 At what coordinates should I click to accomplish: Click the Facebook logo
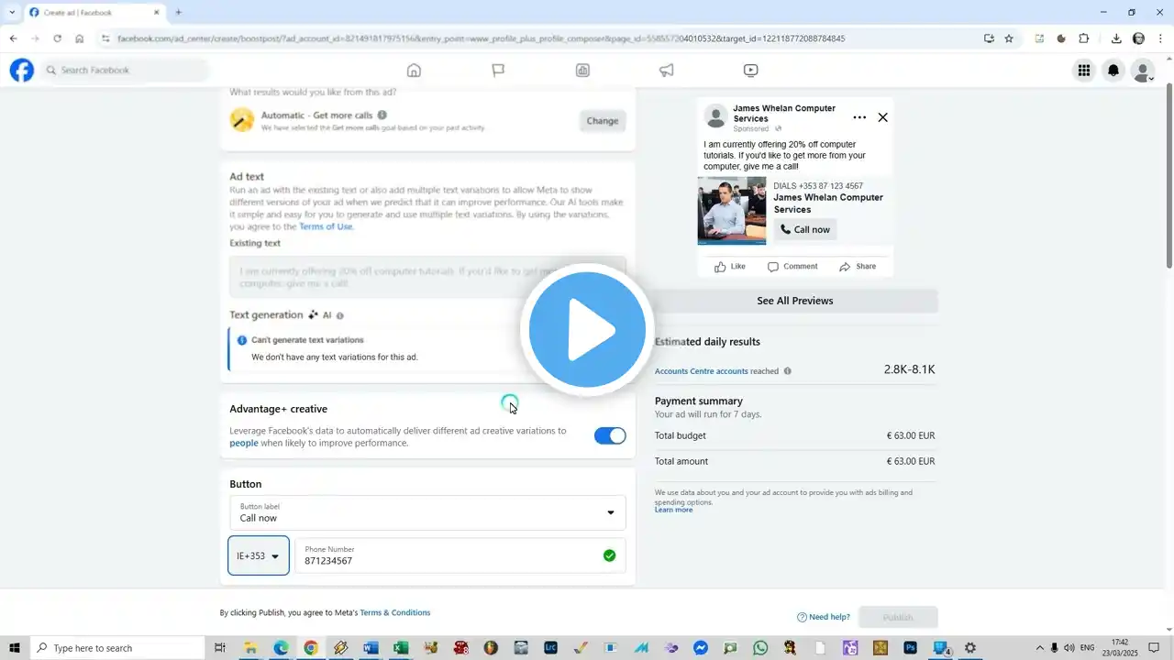[22, 71]
